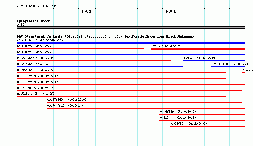
Task: Click the 10670k ruler tick label
Action: [x=171, y=11]
